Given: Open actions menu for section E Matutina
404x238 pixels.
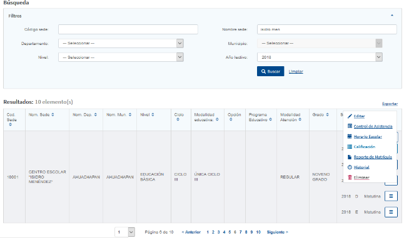Looking at the screenshot, I should click(x=391, y=212).
